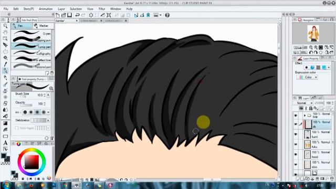336x189 pixels.
Task: Click the Open file icon
Action: pos(64,15)
